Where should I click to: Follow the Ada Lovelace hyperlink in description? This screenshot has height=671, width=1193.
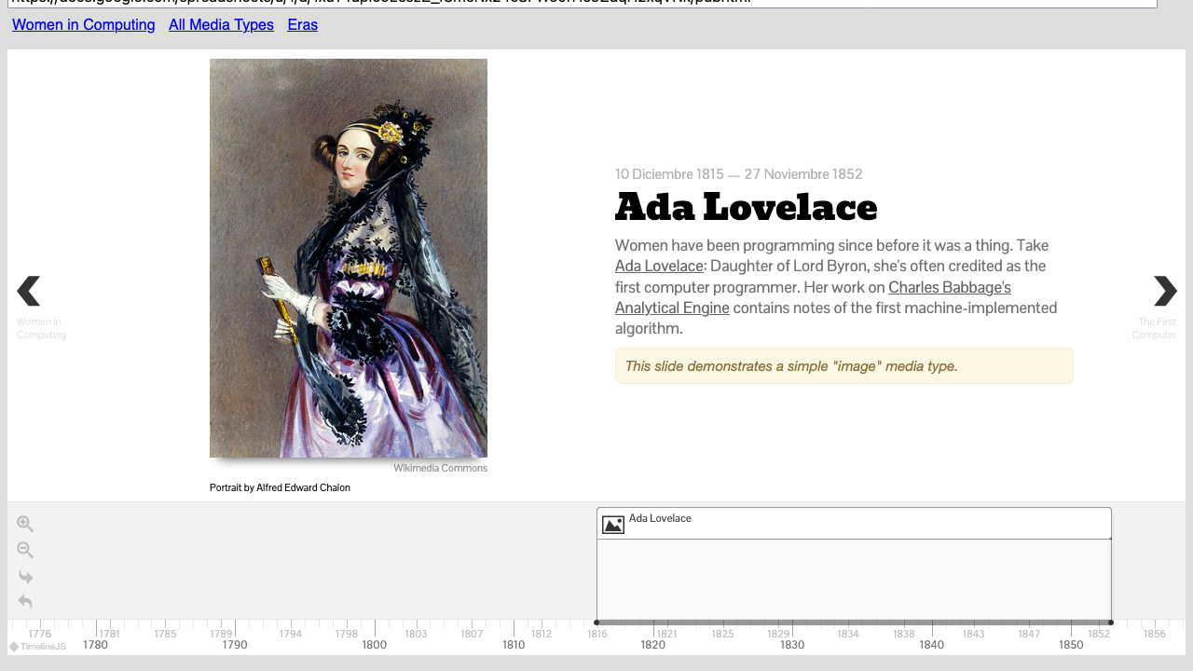[x=659, y=267]
